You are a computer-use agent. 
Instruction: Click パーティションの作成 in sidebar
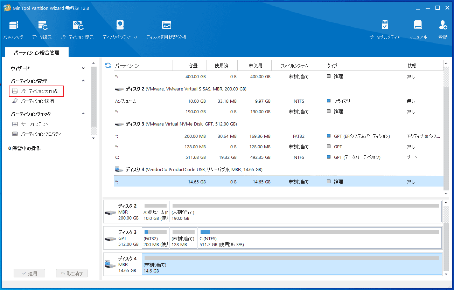[x=39, y=91]
